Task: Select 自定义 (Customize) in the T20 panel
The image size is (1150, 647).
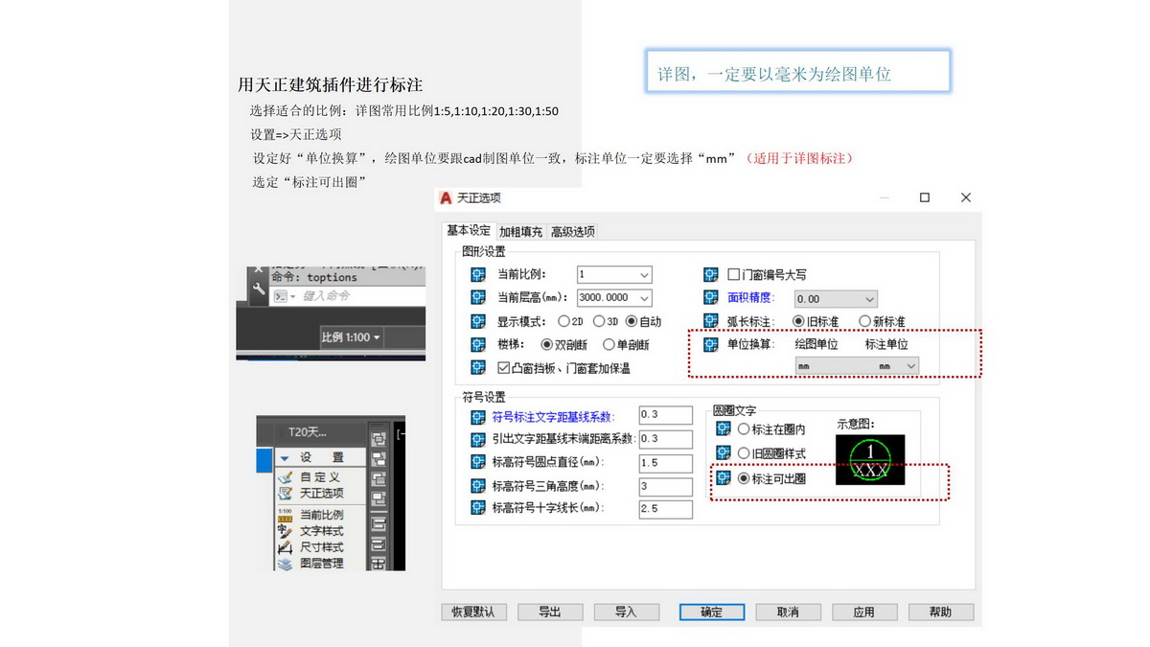Action: pyautogui.click(x=321, y=477)
